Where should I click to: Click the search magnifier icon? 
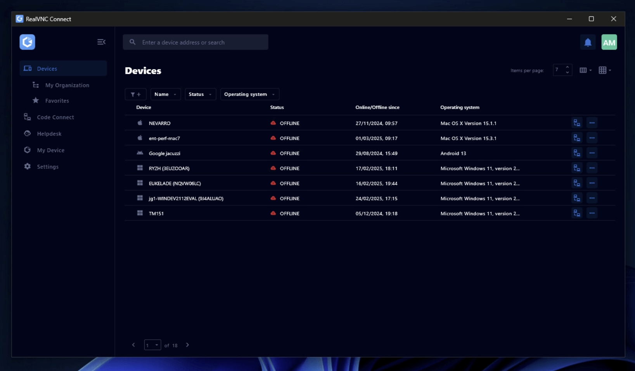tap(133, 42)
